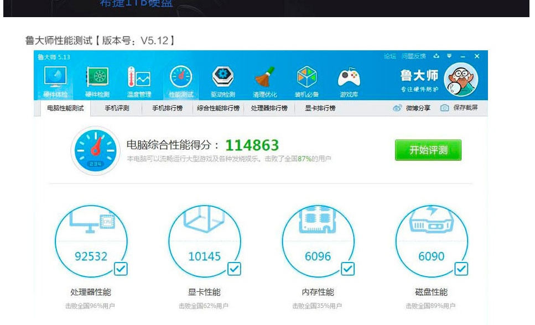Image resolution: width=535 pixels, height=325 pixels.
Task: Uncheck the 磁盘性能 test checkbox
Action: [x=461, y=269]
